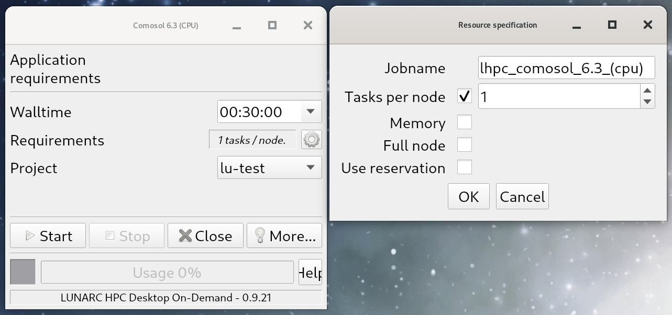Image resolution: width=672 pixels, height=315 pixels.
Task: Click the More... button
Action: tap(284, 235)
